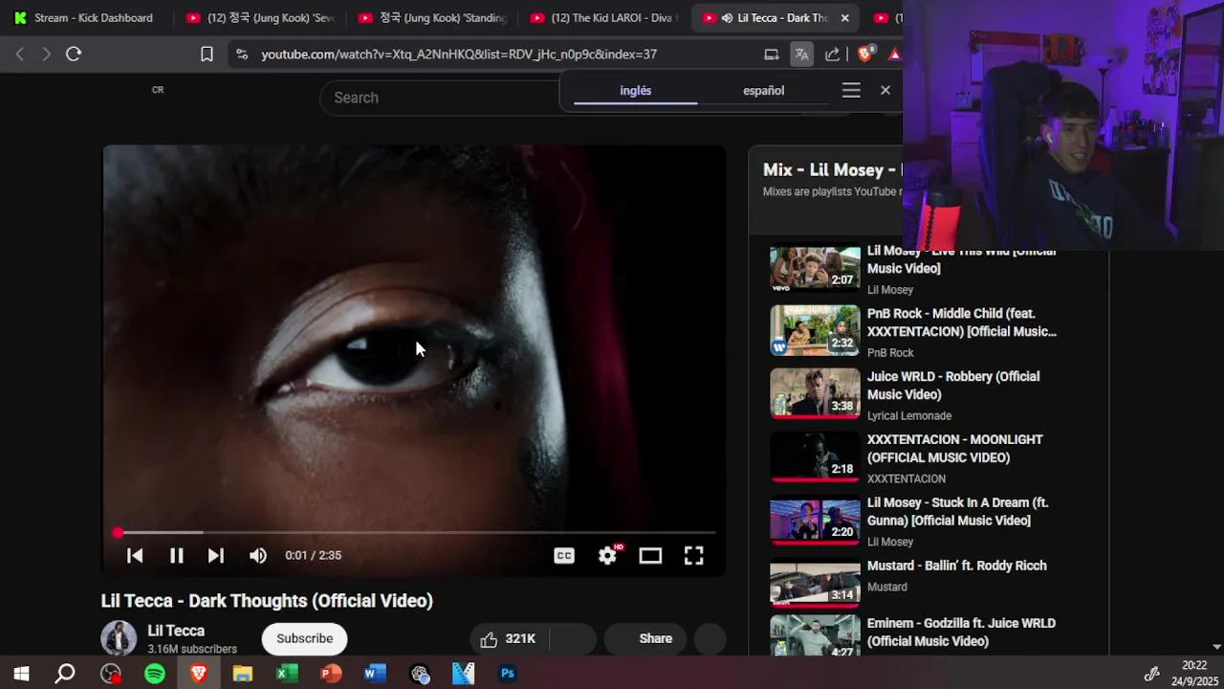Image resolution: width=1224 pixels, height=689 pixels.
Task: Skip to previous video in player
Action: (135, 555)
